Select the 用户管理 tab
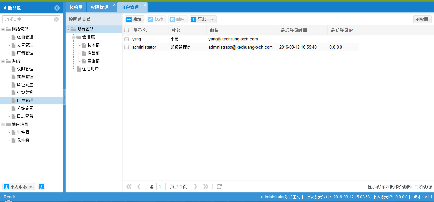This screenshot has width=434, height=202. [130, 7]
